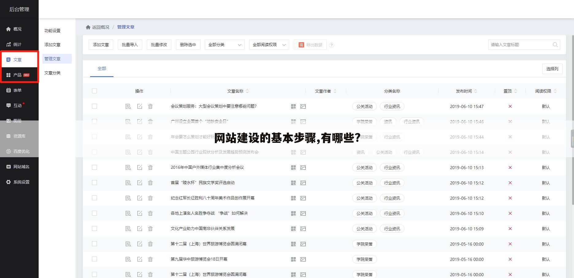Check the select-all checkbox in table header
This screenshot has width=574, height=278.
pos(94,91)
